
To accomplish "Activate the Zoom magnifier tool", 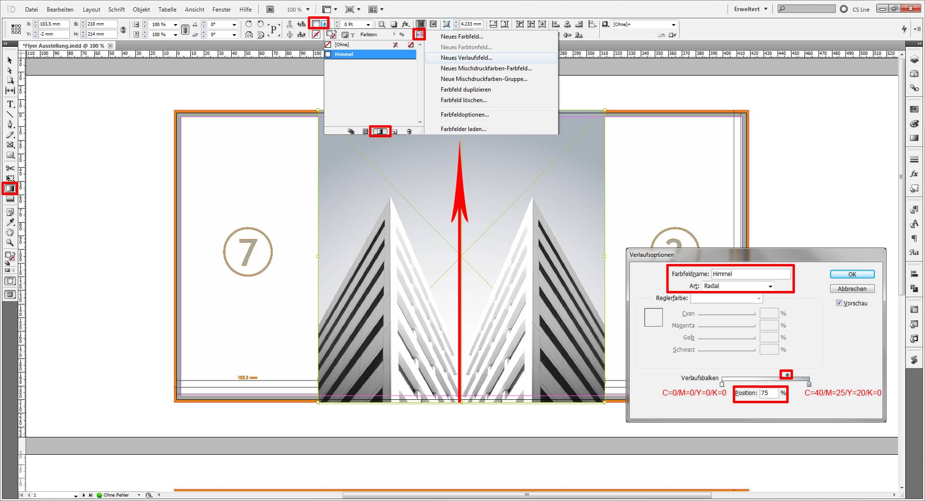I will (x=10, y=243).
